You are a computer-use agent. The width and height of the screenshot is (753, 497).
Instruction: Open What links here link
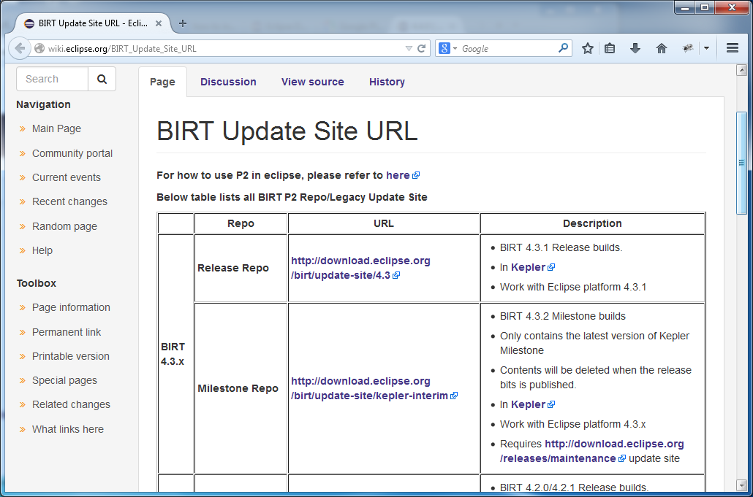tap(68, 429)
